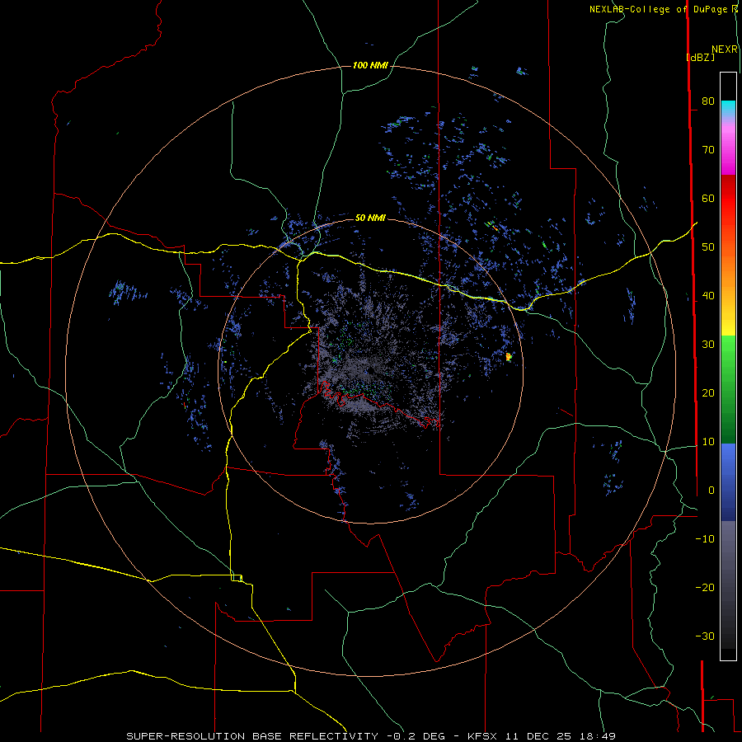Click the bright red-yellow echo inside the 50 NMI ring

(x=509, y=357)
